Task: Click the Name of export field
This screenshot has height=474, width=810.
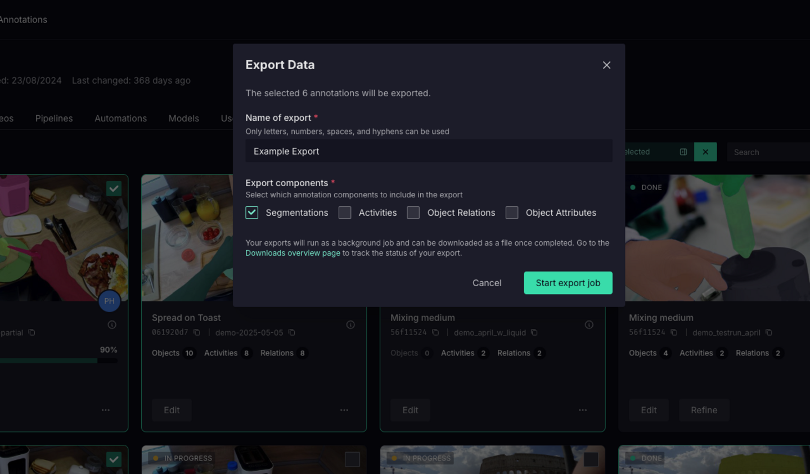Action: (429, 151)
